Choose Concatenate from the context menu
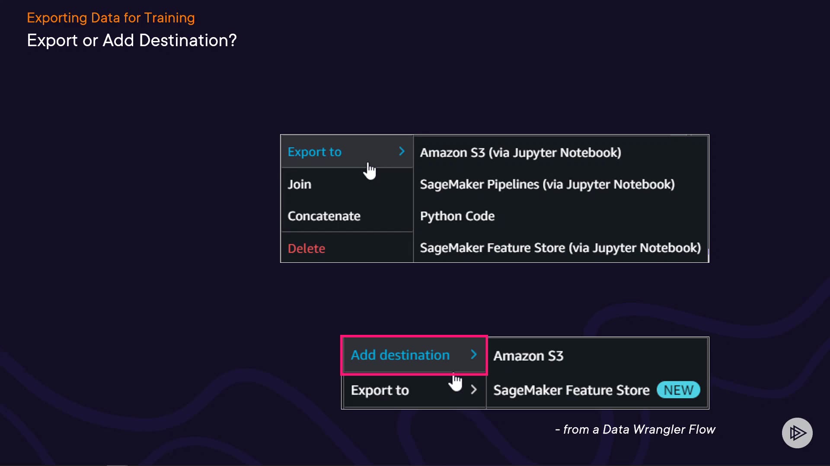This screenshot has width=830, height=466. [324, 216]
